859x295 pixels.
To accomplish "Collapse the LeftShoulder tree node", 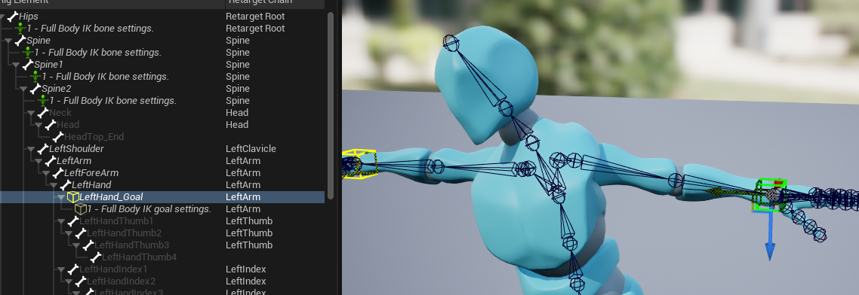I will pyautogui.click(x=31, y=149).
